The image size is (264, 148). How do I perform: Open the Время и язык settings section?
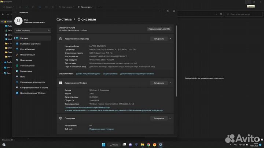[26, 71]
